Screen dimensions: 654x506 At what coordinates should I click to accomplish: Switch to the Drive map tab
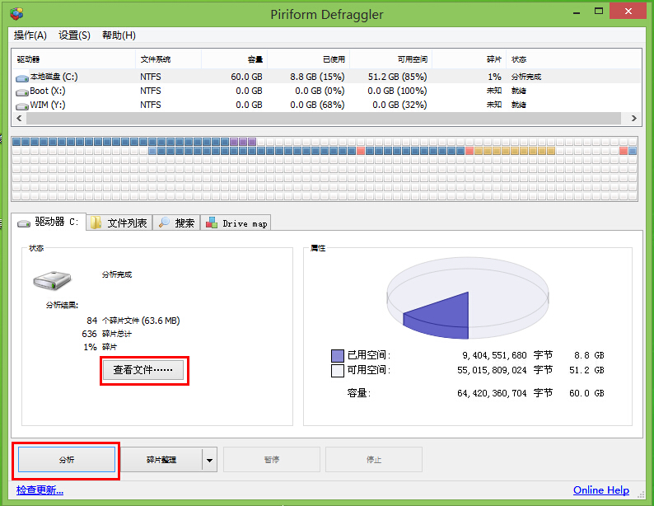click(236, 223)
